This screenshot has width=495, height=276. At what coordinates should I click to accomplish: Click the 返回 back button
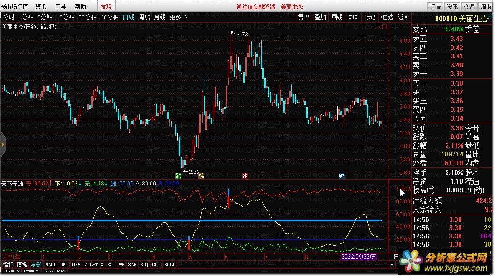click(x=403, y=17)
